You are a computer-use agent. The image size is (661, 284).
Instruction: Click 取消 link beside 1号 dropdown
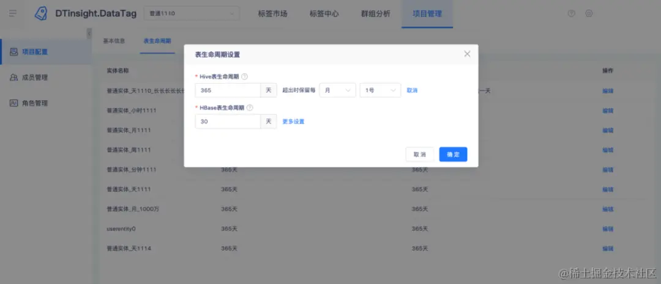click(412, 90)
